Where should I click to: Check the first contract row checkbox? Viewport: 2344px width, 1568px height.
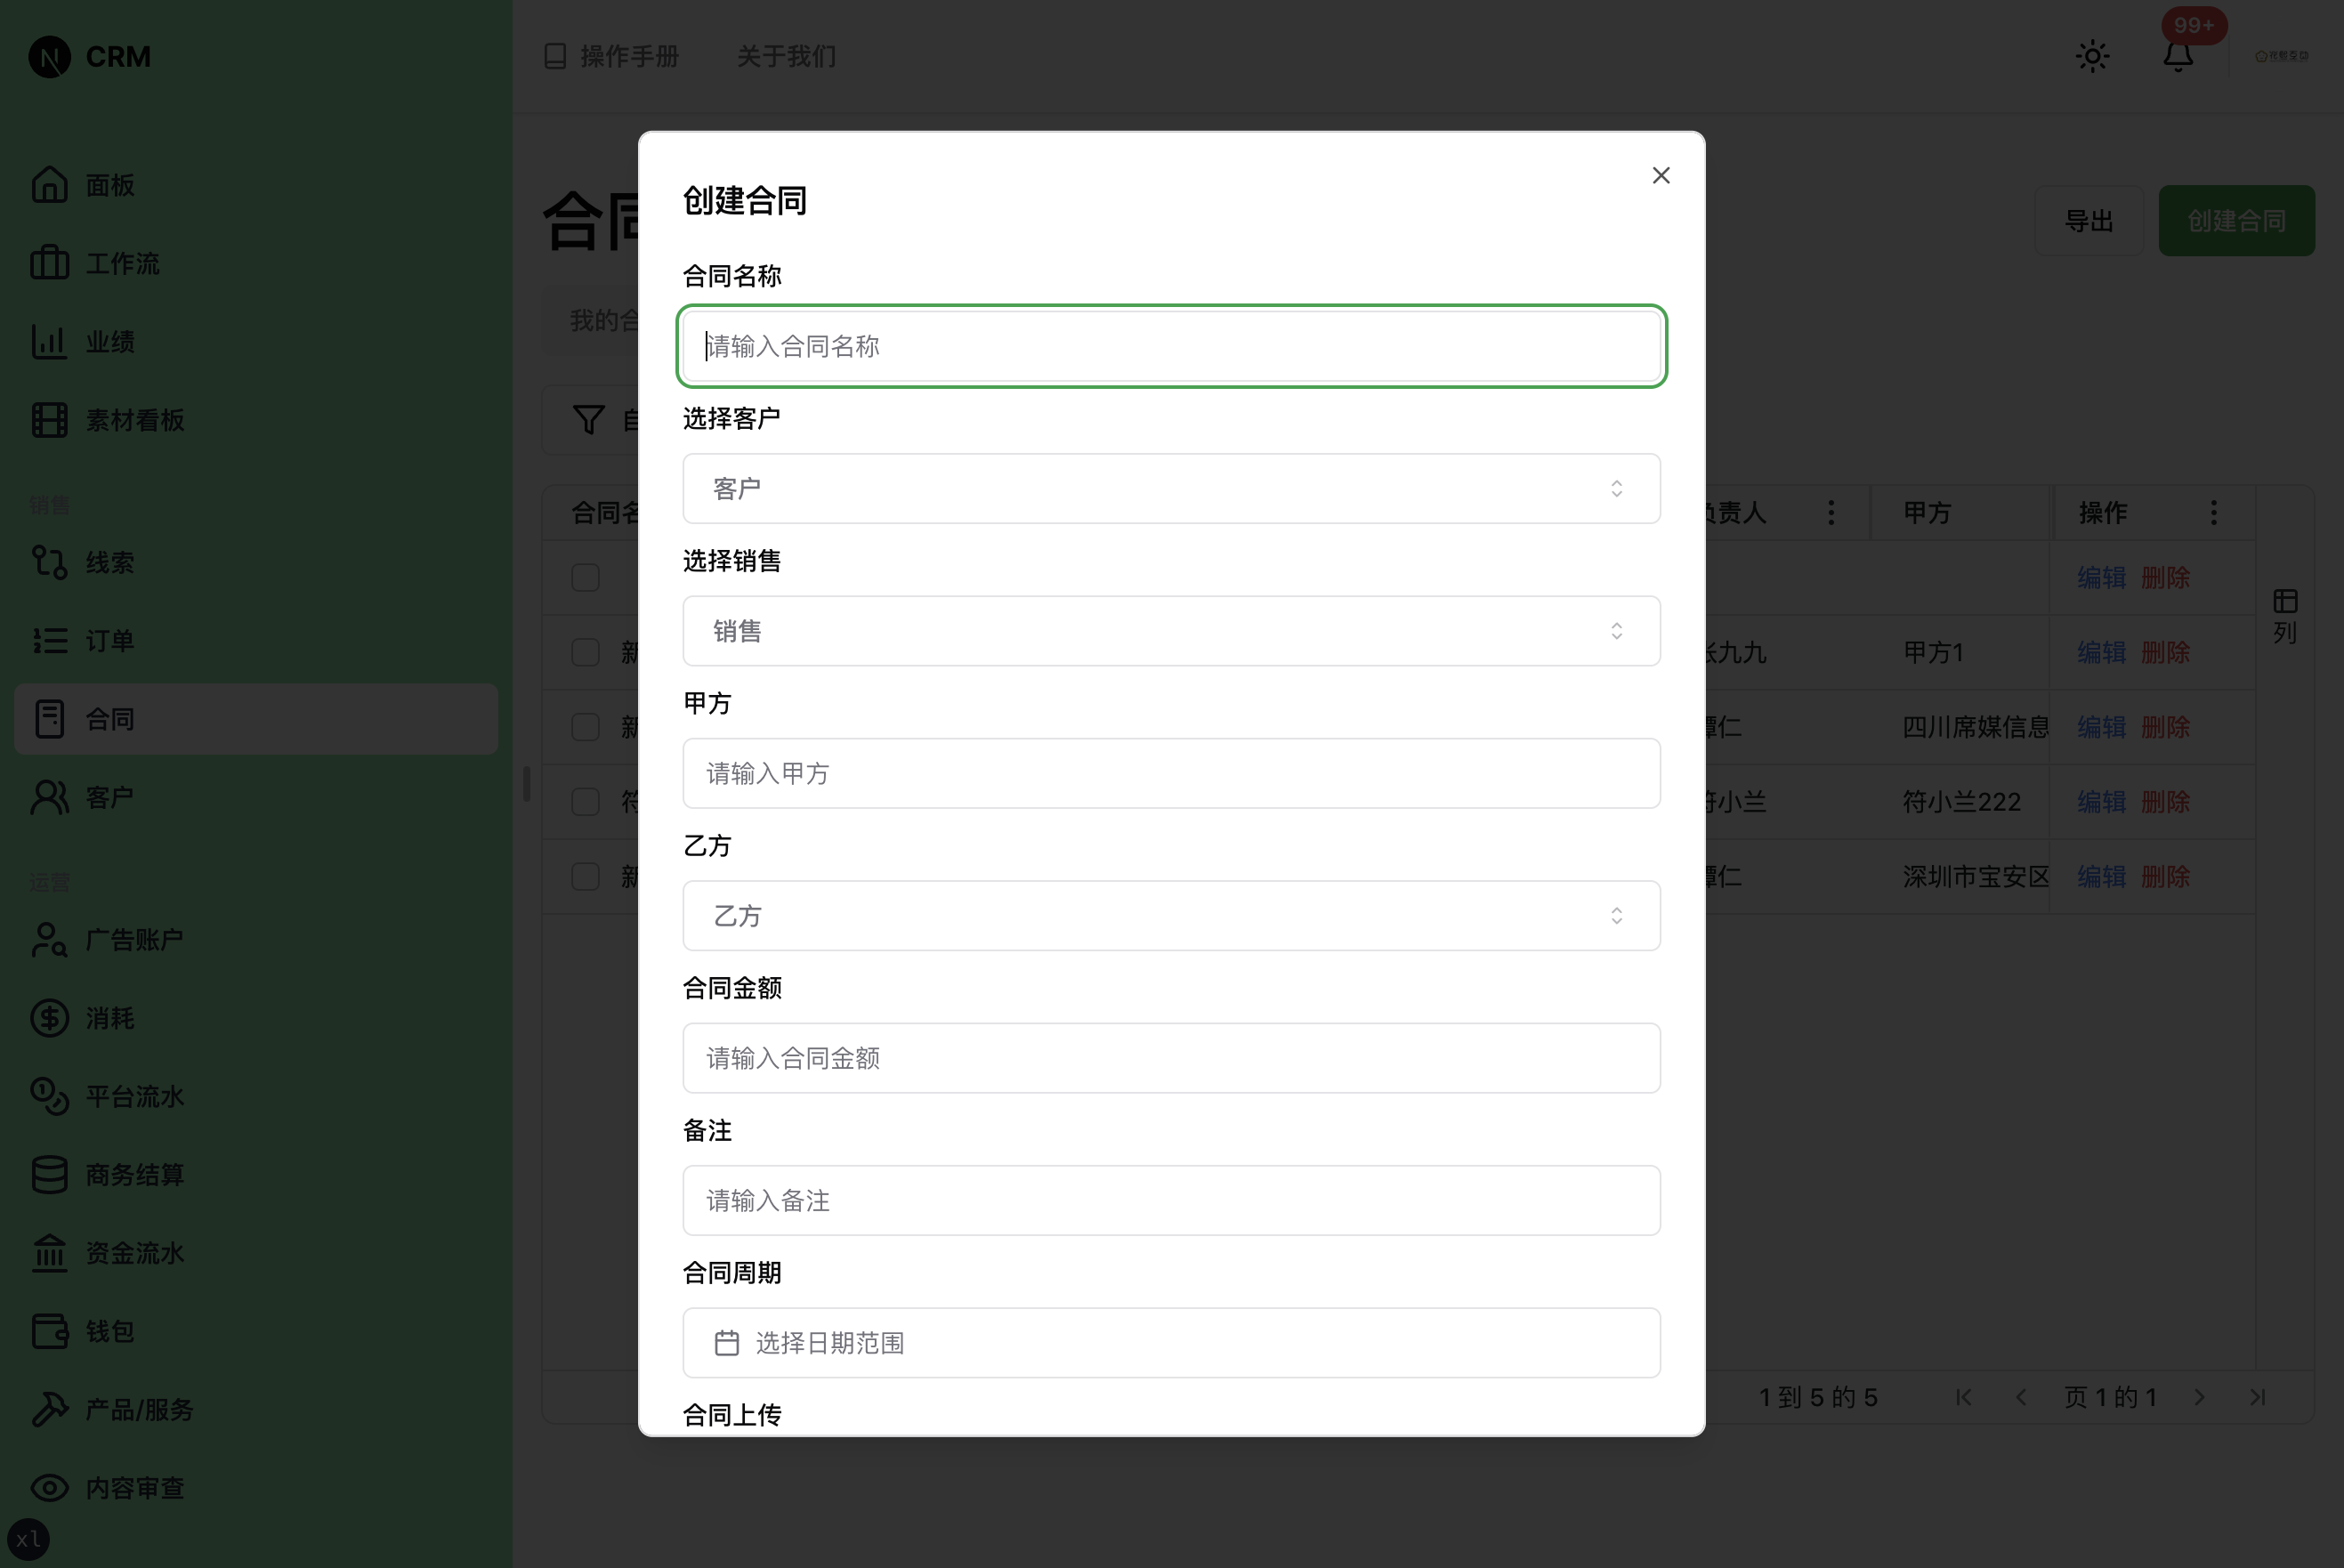[x=586, y=652]
